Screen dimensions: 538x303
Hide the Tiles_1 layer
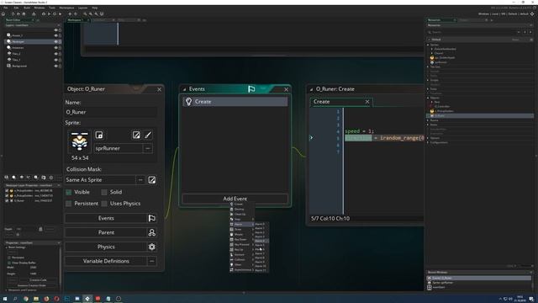55,60
